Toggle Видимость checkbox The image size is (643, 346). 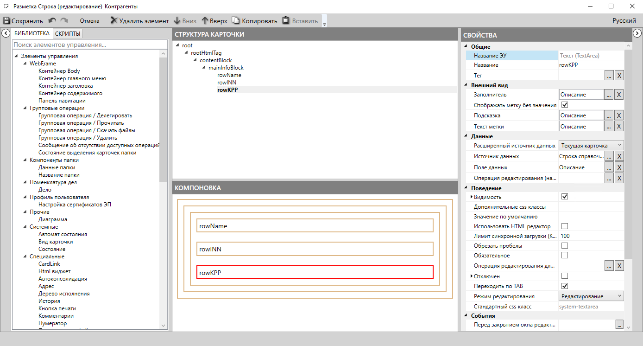coord(565,197)
